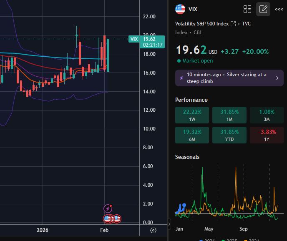This screenshot has width=287, height=241.
Task: Select the 3M performance tile
Action: point(267,115)
